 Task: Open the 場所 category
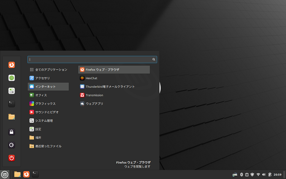48,137
